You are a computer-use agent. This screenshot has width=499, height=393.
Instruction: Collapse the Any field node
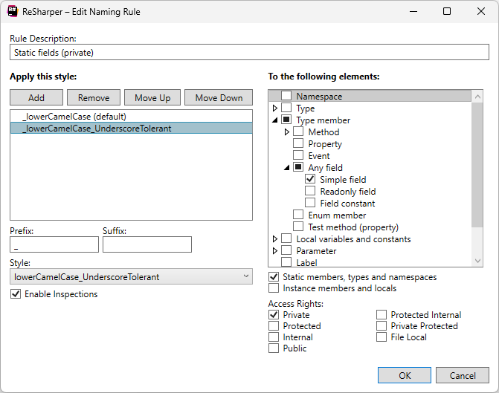288,168
